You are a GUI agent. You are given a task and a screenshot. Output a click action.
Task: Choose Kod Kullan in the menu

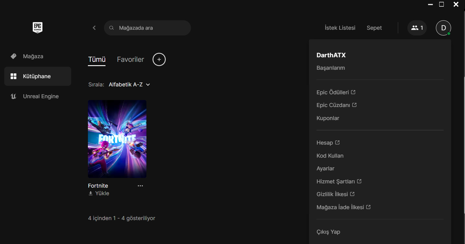(x=330, y=156)
